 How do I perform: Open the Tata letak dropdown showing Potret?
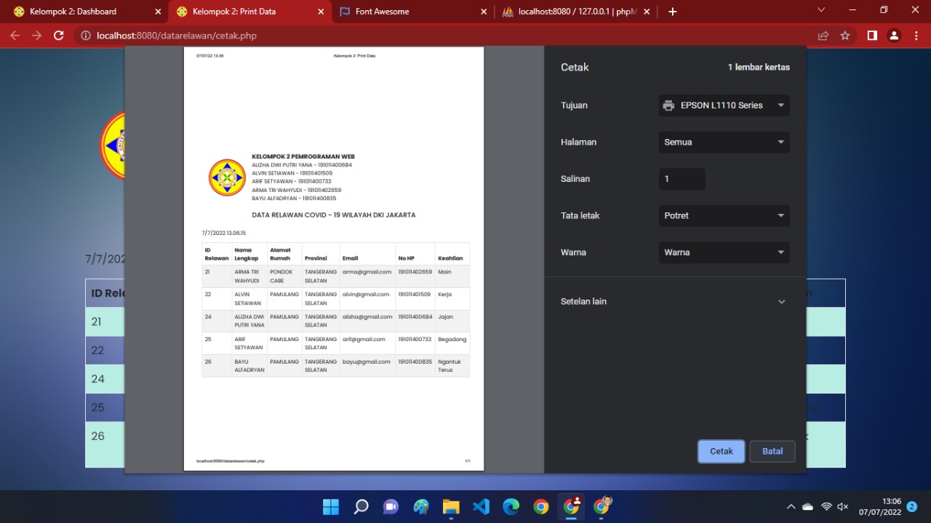pos(723,215)
